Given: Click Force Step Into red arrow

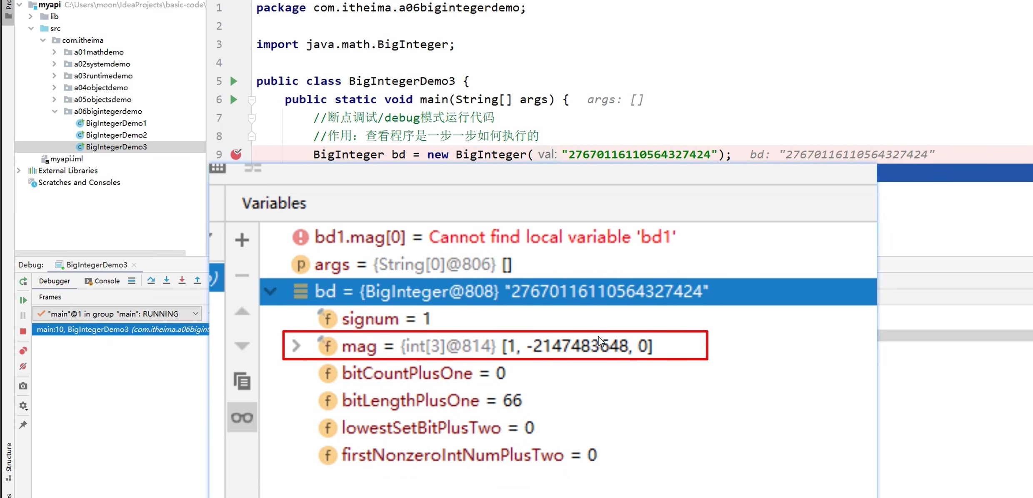Looking at the screenshot, I should click(182, 281).
